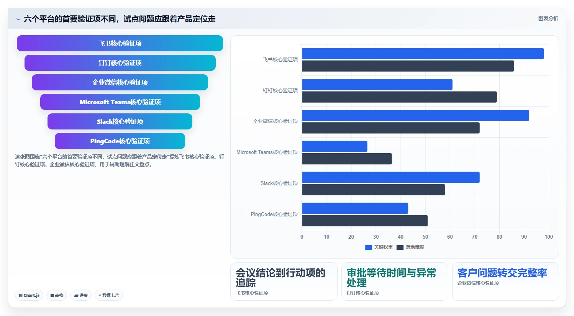Select the Microsoft Teams核心验证项 funnel bar
The height and width of the screenshot is (316, 574).
tap(120, 102)
